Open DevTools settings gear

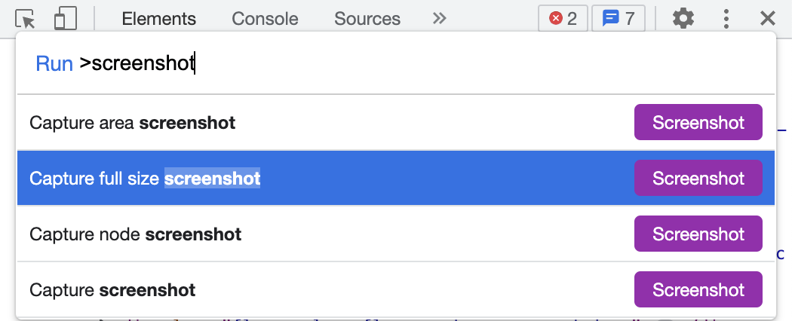(x=683, y=19)
